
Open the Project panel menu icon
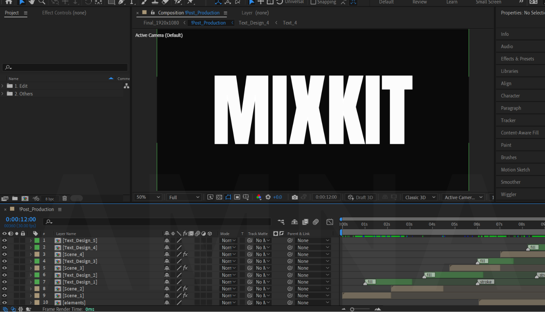pyautogui.click(x=25, y=13)
